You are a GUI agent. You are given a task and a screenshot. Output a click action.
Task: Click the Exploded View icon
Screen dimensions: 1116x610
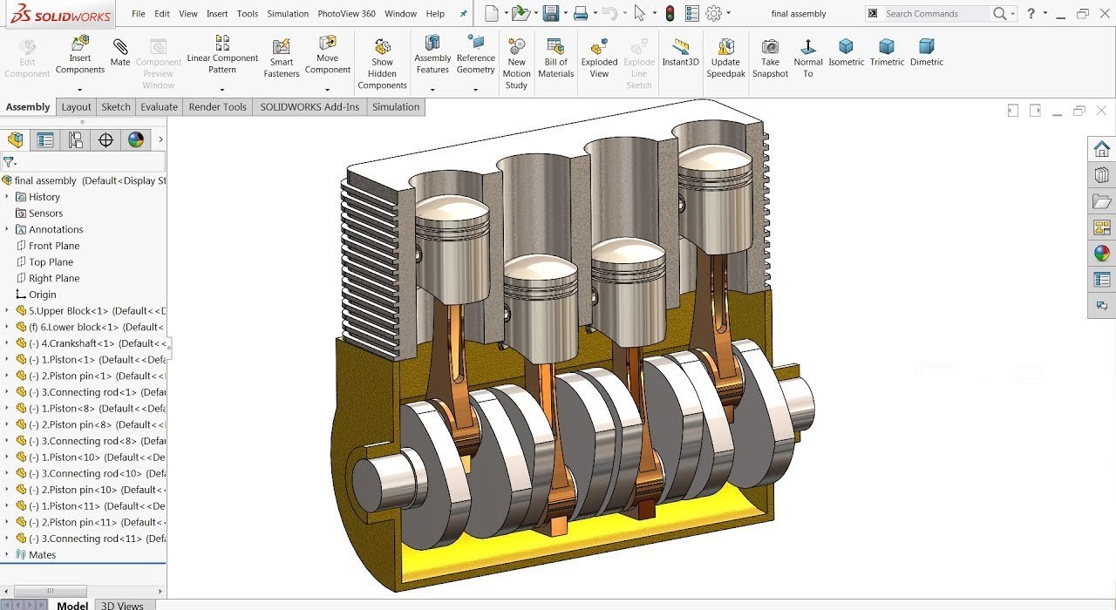coord(599,58)
